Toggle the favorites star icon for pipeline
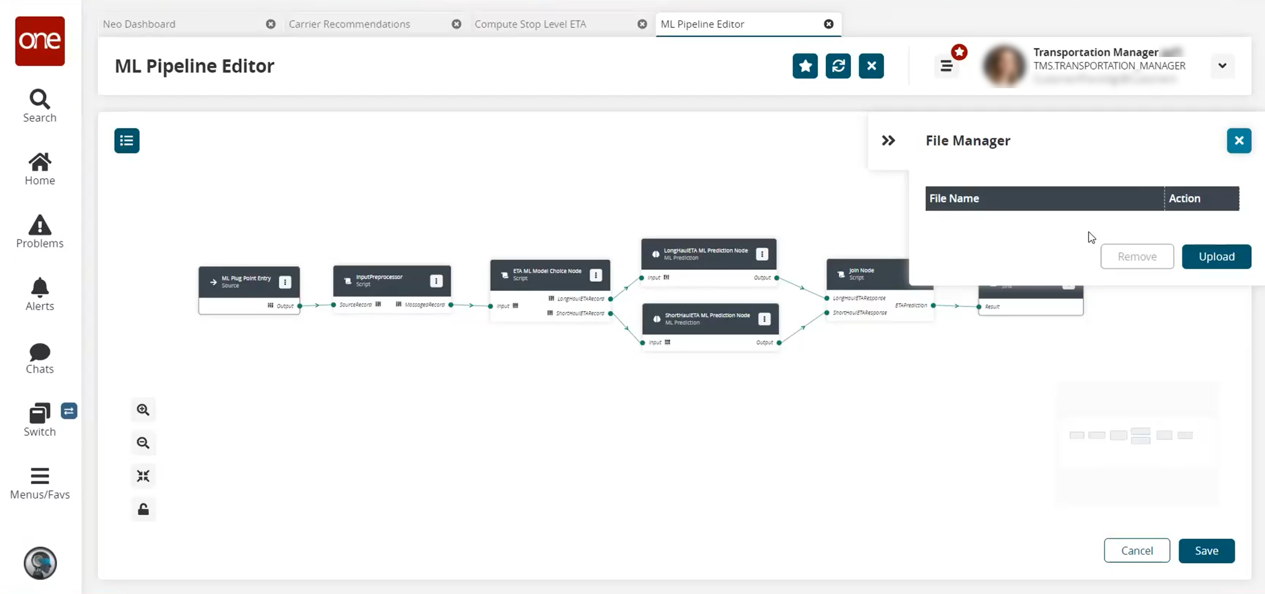The image size is (1265, 594). (x=805, y=66)
